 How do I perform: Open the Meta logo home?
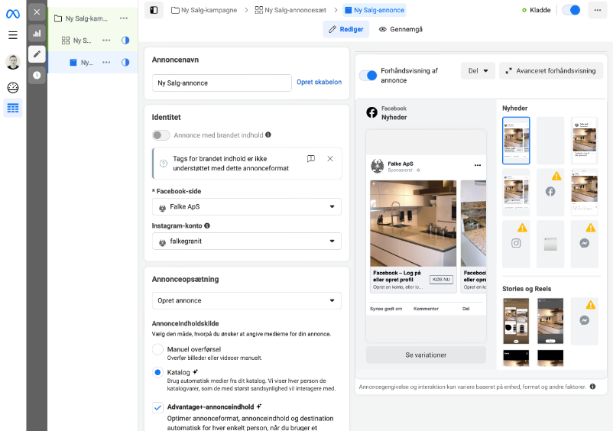click(x=12, y=14)
